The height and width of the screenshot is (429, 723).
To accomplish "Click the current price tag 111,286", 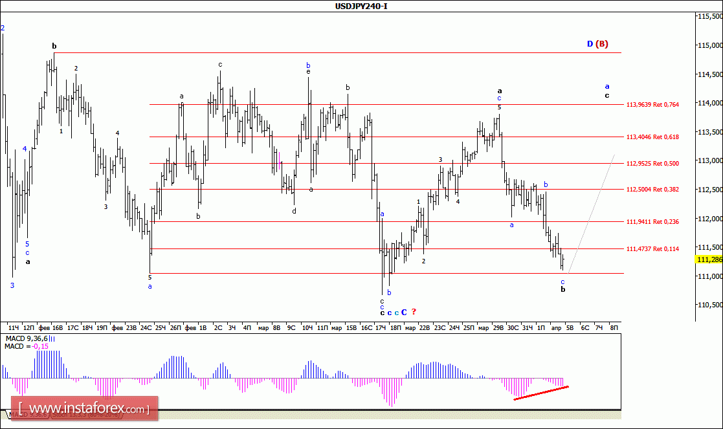I will (x=709, y=259).
